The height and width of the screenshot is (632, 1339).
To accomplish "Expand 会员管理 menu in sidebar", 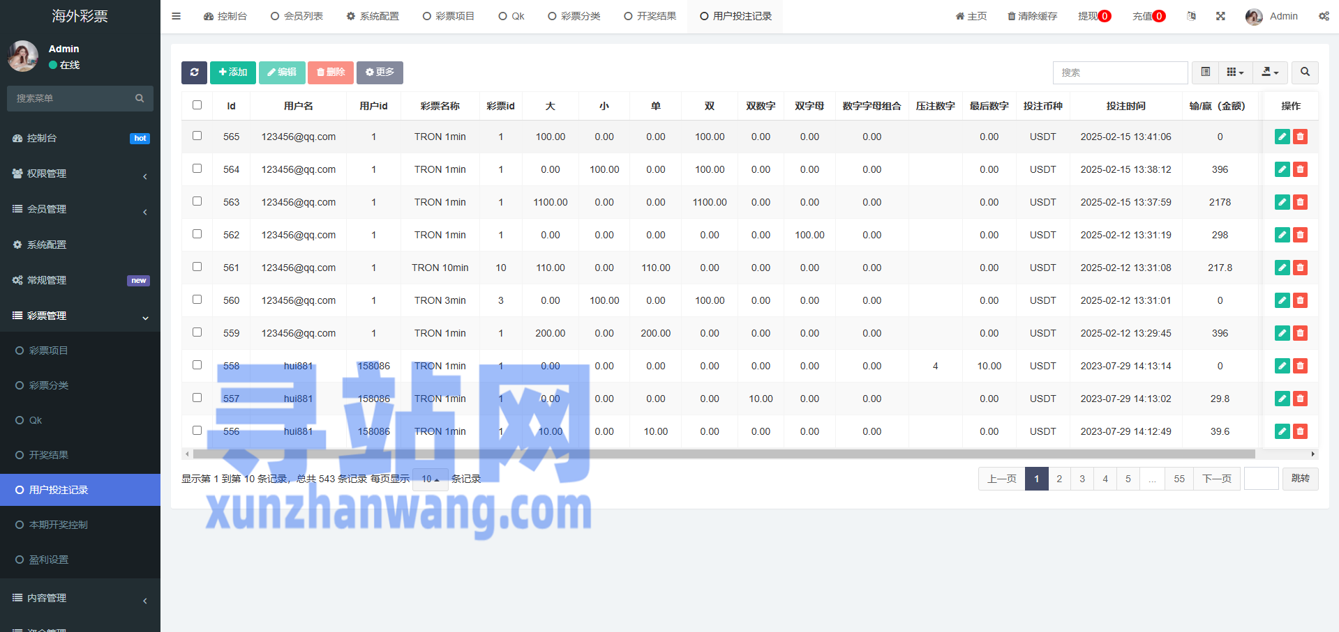I will tap(80, 209).
